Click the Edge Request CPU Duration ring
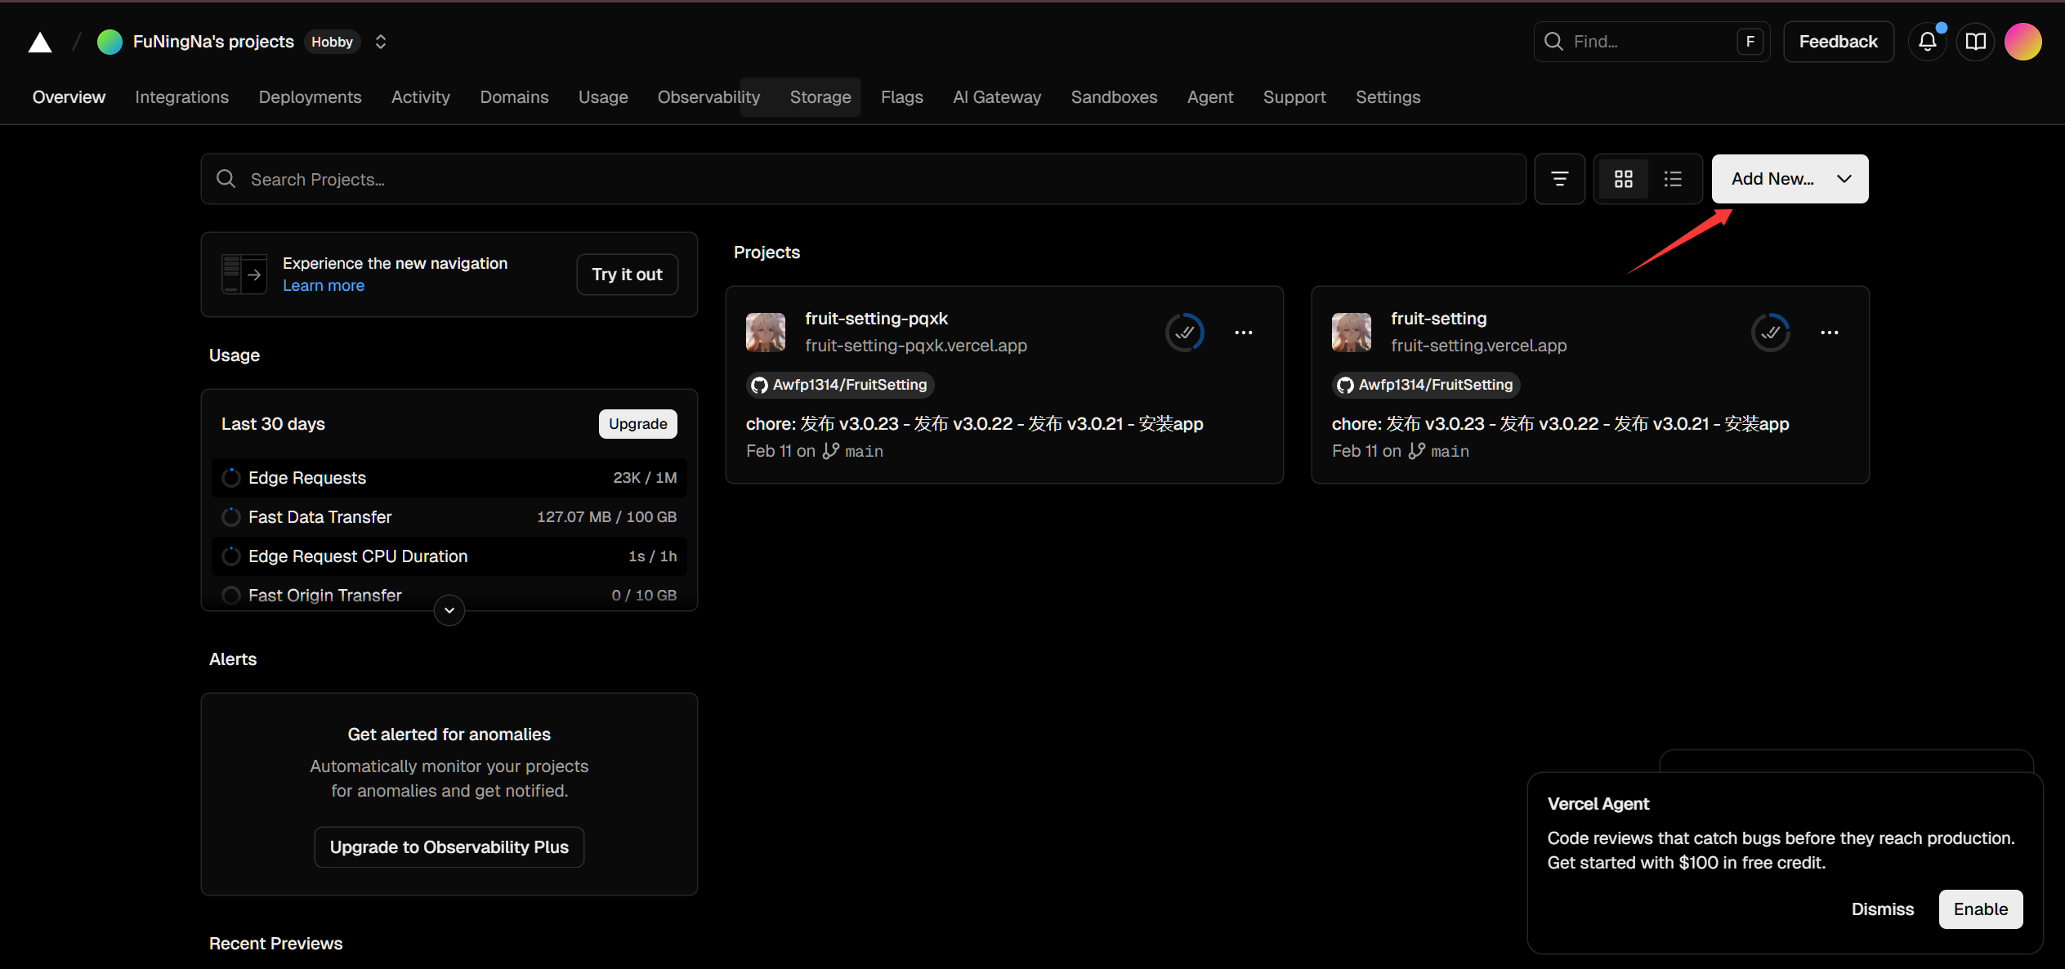 231,556
